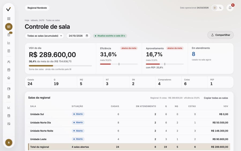Select the active table view sidebar icon
Viewport: 241px width, 151px height.
point(9,27)
